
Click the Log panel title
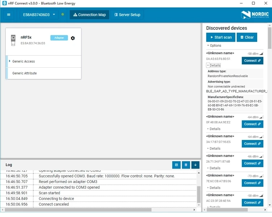[x=9, y=165]
